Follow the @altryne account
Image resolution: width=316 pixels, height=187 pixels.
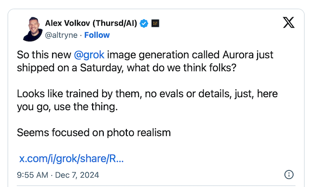pyautogui.click(x=97, y=35)
